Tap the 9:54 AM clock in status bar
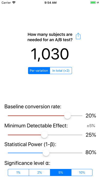The height and width of the screenshot is (179, 100). (x=51, y=3)
